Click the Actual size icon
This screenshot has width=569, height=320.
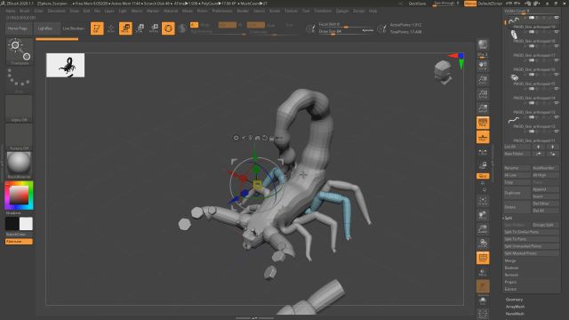(483, 94)
